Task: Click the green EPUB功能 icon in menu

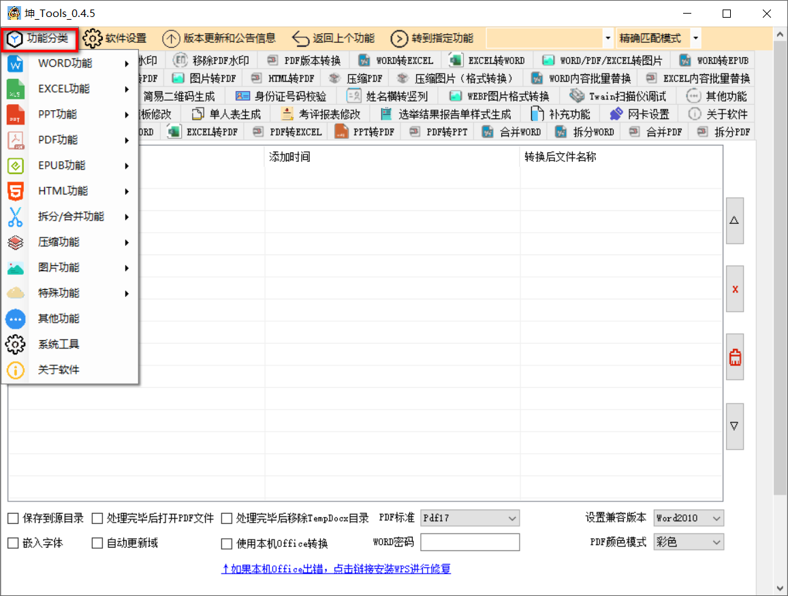Action: [16, 166]
